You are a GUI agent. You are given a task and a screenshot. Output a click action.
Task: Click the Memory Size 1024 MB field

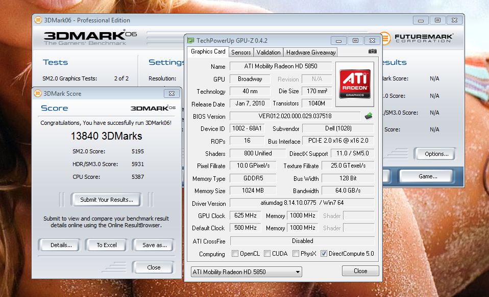pyautogui.click(x=253, y=190)
